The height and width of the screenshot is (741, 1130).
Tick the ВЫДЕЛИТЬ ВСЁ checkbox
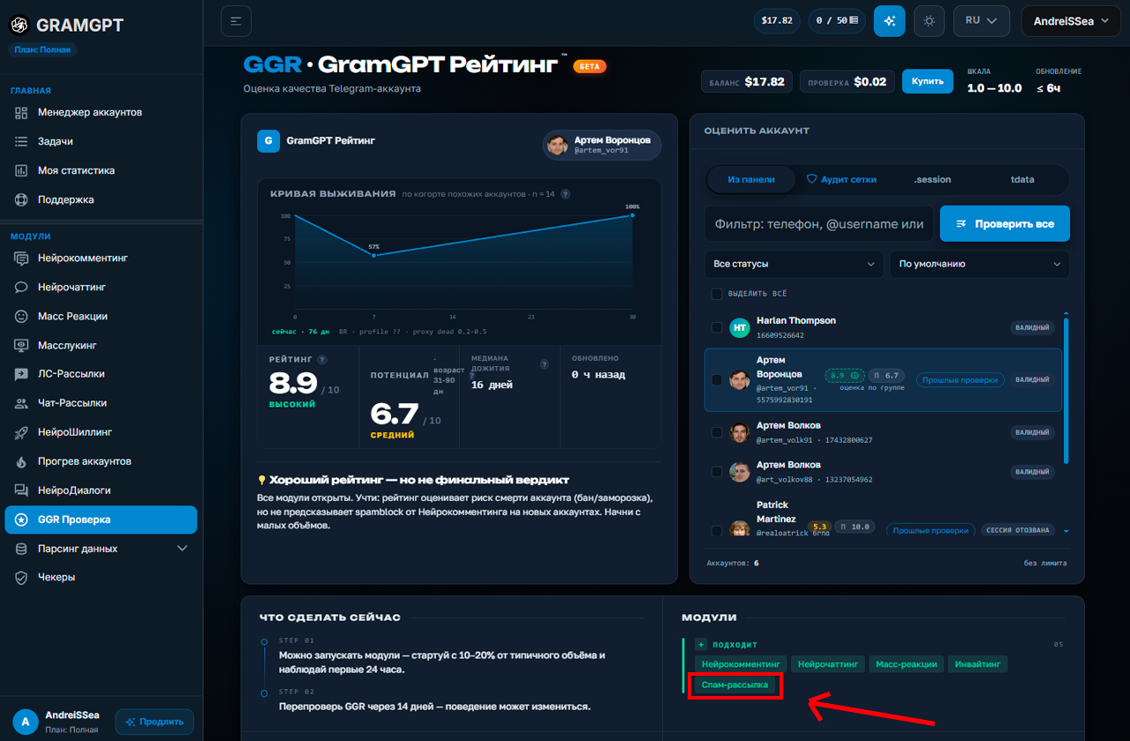(x=717, y=294)
